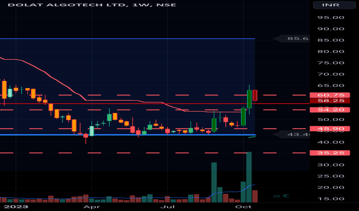Click the 95.00 value on the price scale
Viewport: 359px width, 211px height.
coord(331,18)
